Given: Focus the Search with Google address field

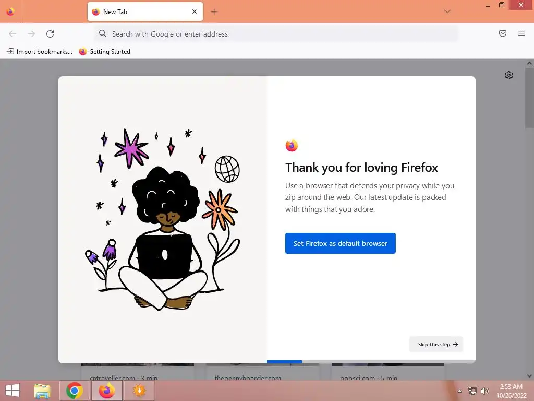Looking at the screenshot, I should [276, 34].
